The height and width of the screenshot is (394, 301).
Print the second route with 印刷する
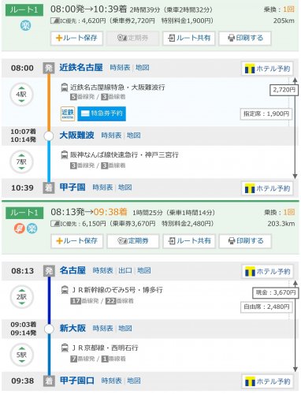click(x=245, y=241)
